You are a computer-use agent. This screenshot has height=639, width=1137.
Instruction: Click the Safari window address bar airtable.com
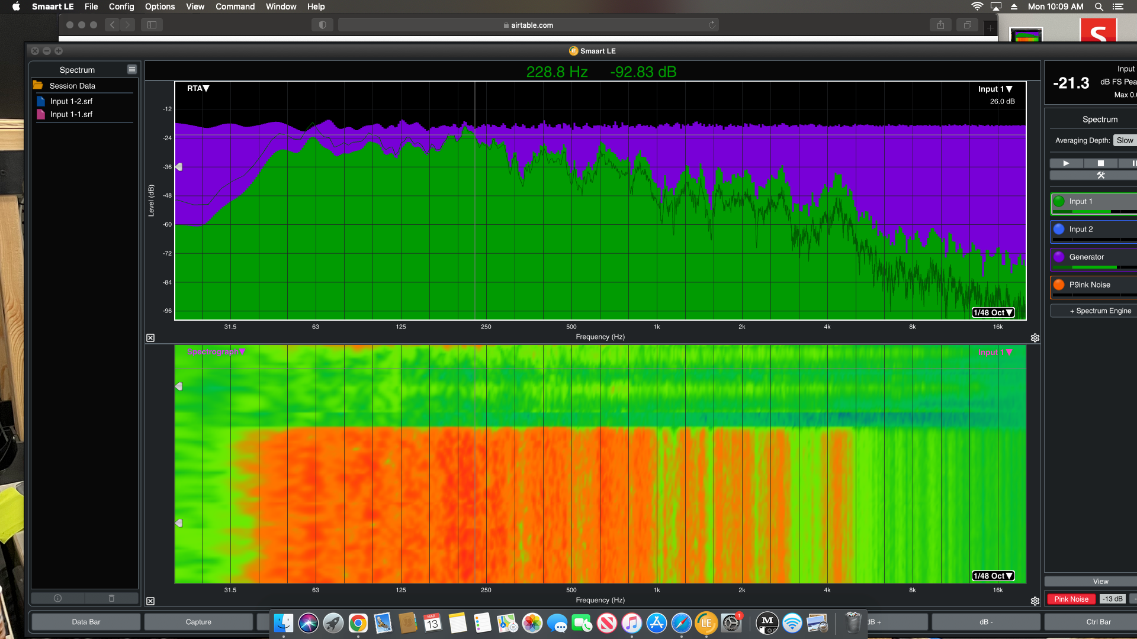click(x=528, y=25)
